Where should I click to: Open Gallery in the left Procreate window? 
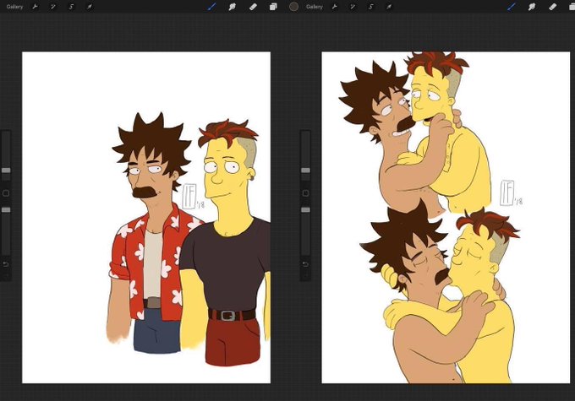14,7
